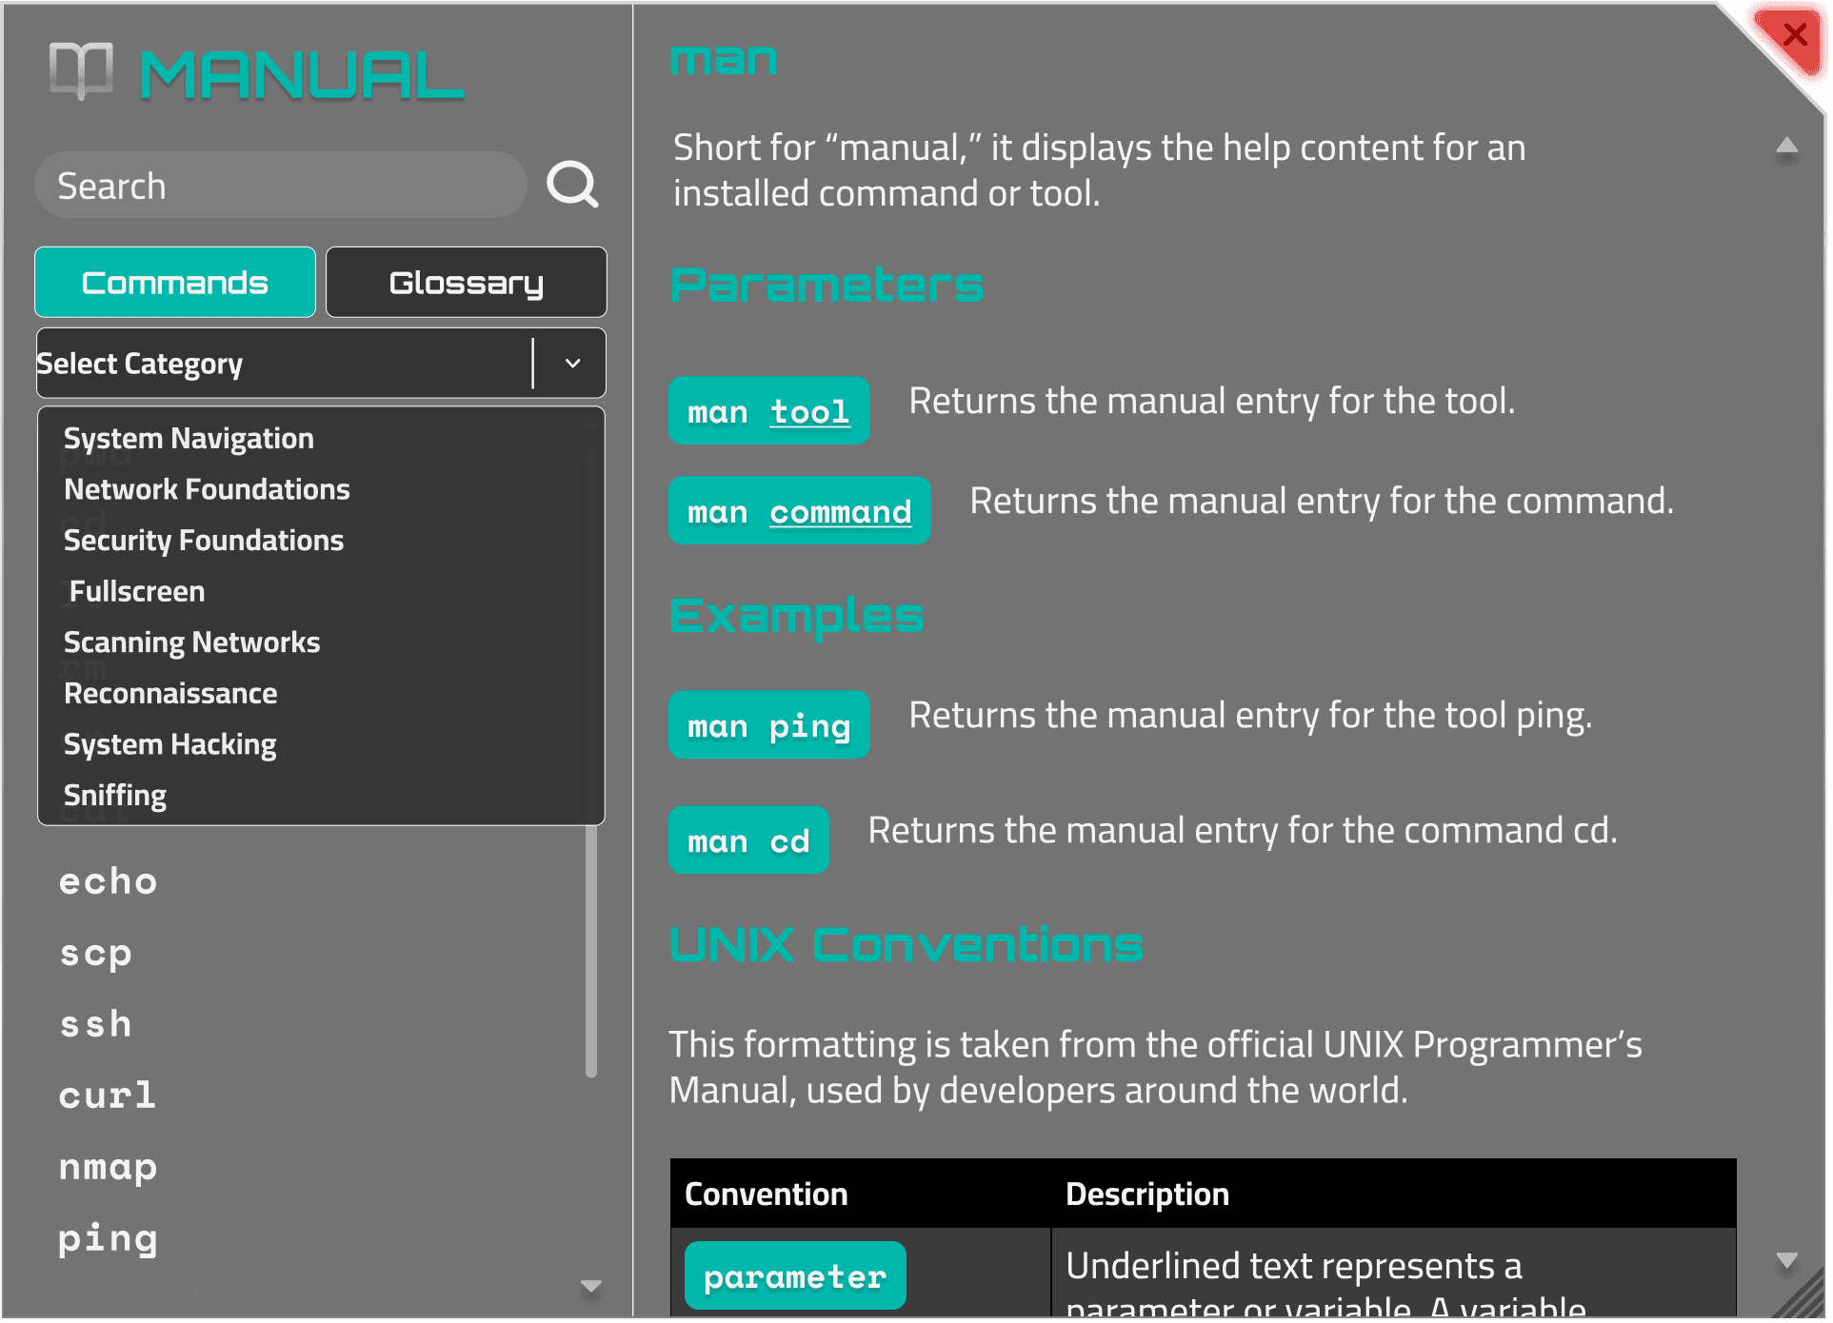Open the ssh command entry
The width and height of the screenshot is (1833, 1323).
point(95,1024)
